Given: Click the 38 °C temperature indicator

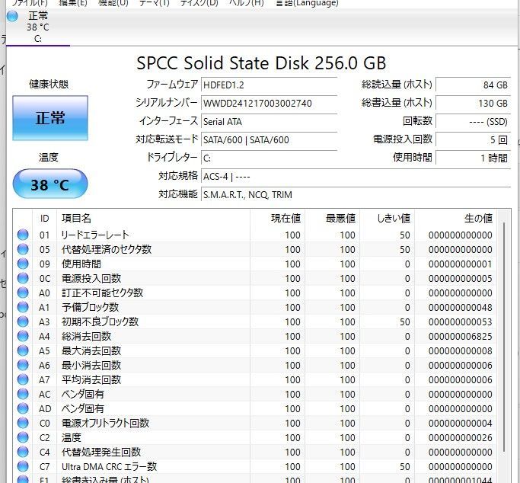Looking at the screenshot, I should click(x=50, y=184).
